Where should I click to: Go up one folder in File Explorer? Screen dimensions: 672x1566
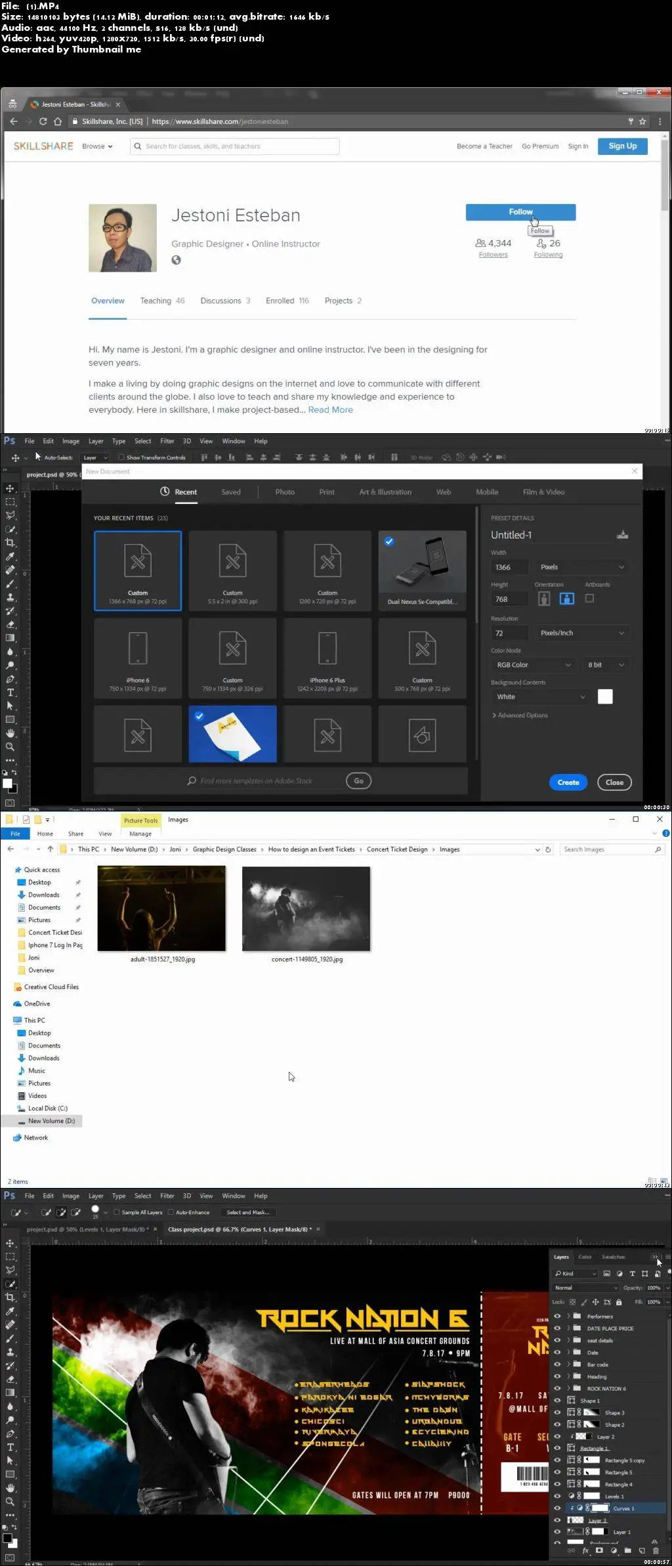pyautogui.click(x=50, y=849)
